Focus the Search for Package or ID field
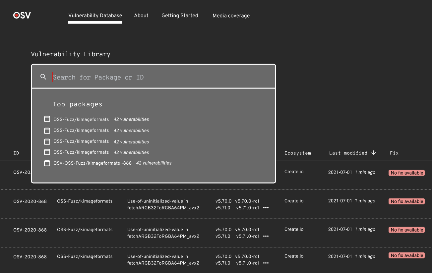Image resolution: width=432 pixels, height=273 pixels. (x=154, y=77)
